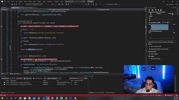Click the Search Error List field

tap(77, 78)
